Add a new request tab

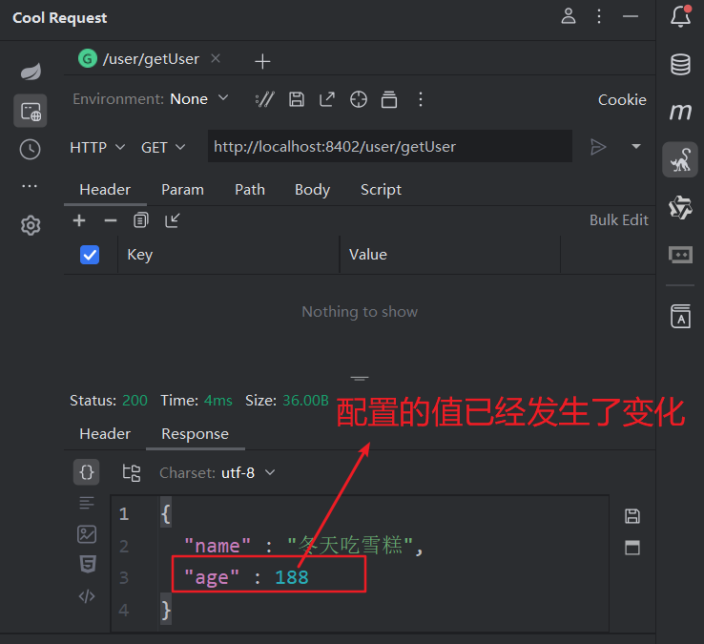point(262,61)
